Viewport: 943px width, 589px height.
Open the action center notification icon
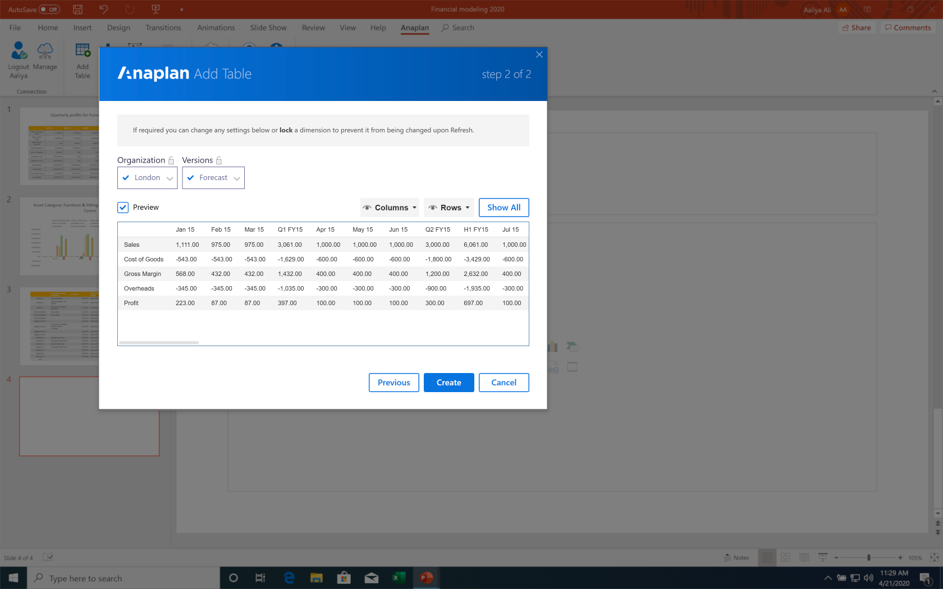(926, 578)
